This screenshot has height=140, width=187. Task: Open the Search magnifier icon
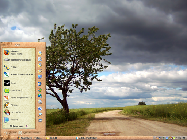click(40, 114)
